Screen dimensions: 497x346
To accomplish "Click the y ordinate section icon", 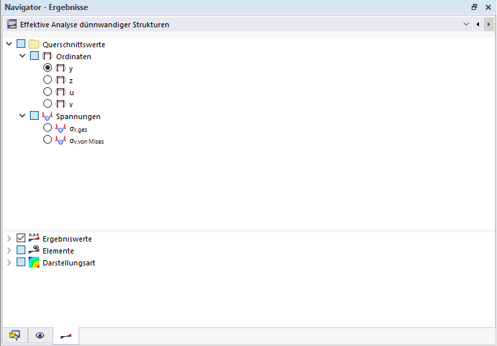I will [61, 68].
